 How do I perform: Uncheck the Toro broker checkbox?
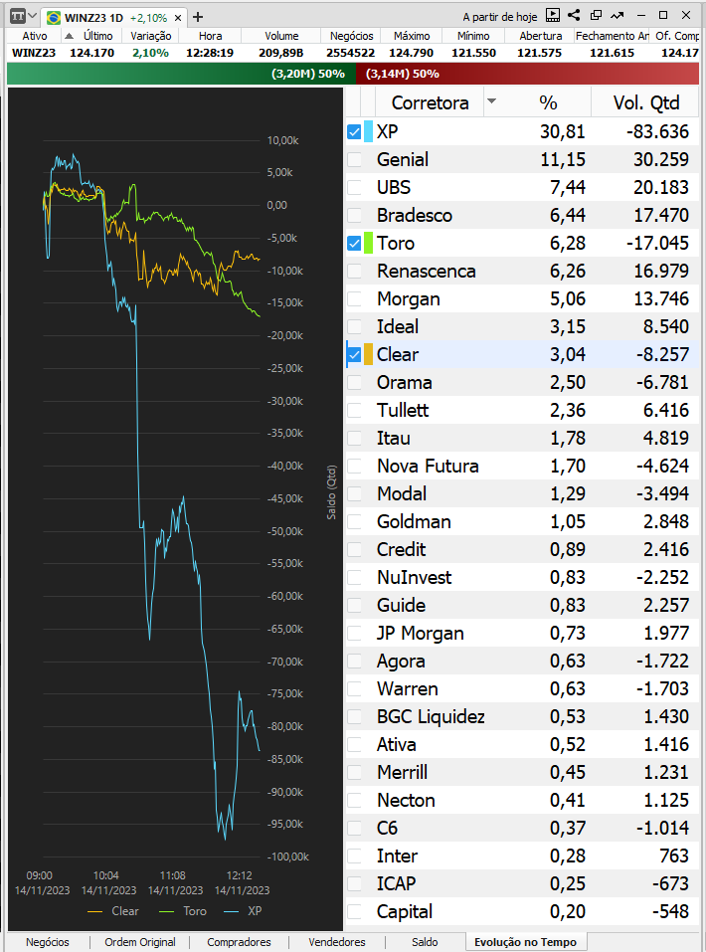pos(354,244)
